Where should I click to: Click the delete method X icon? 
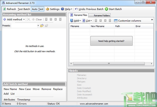(29, 19)
